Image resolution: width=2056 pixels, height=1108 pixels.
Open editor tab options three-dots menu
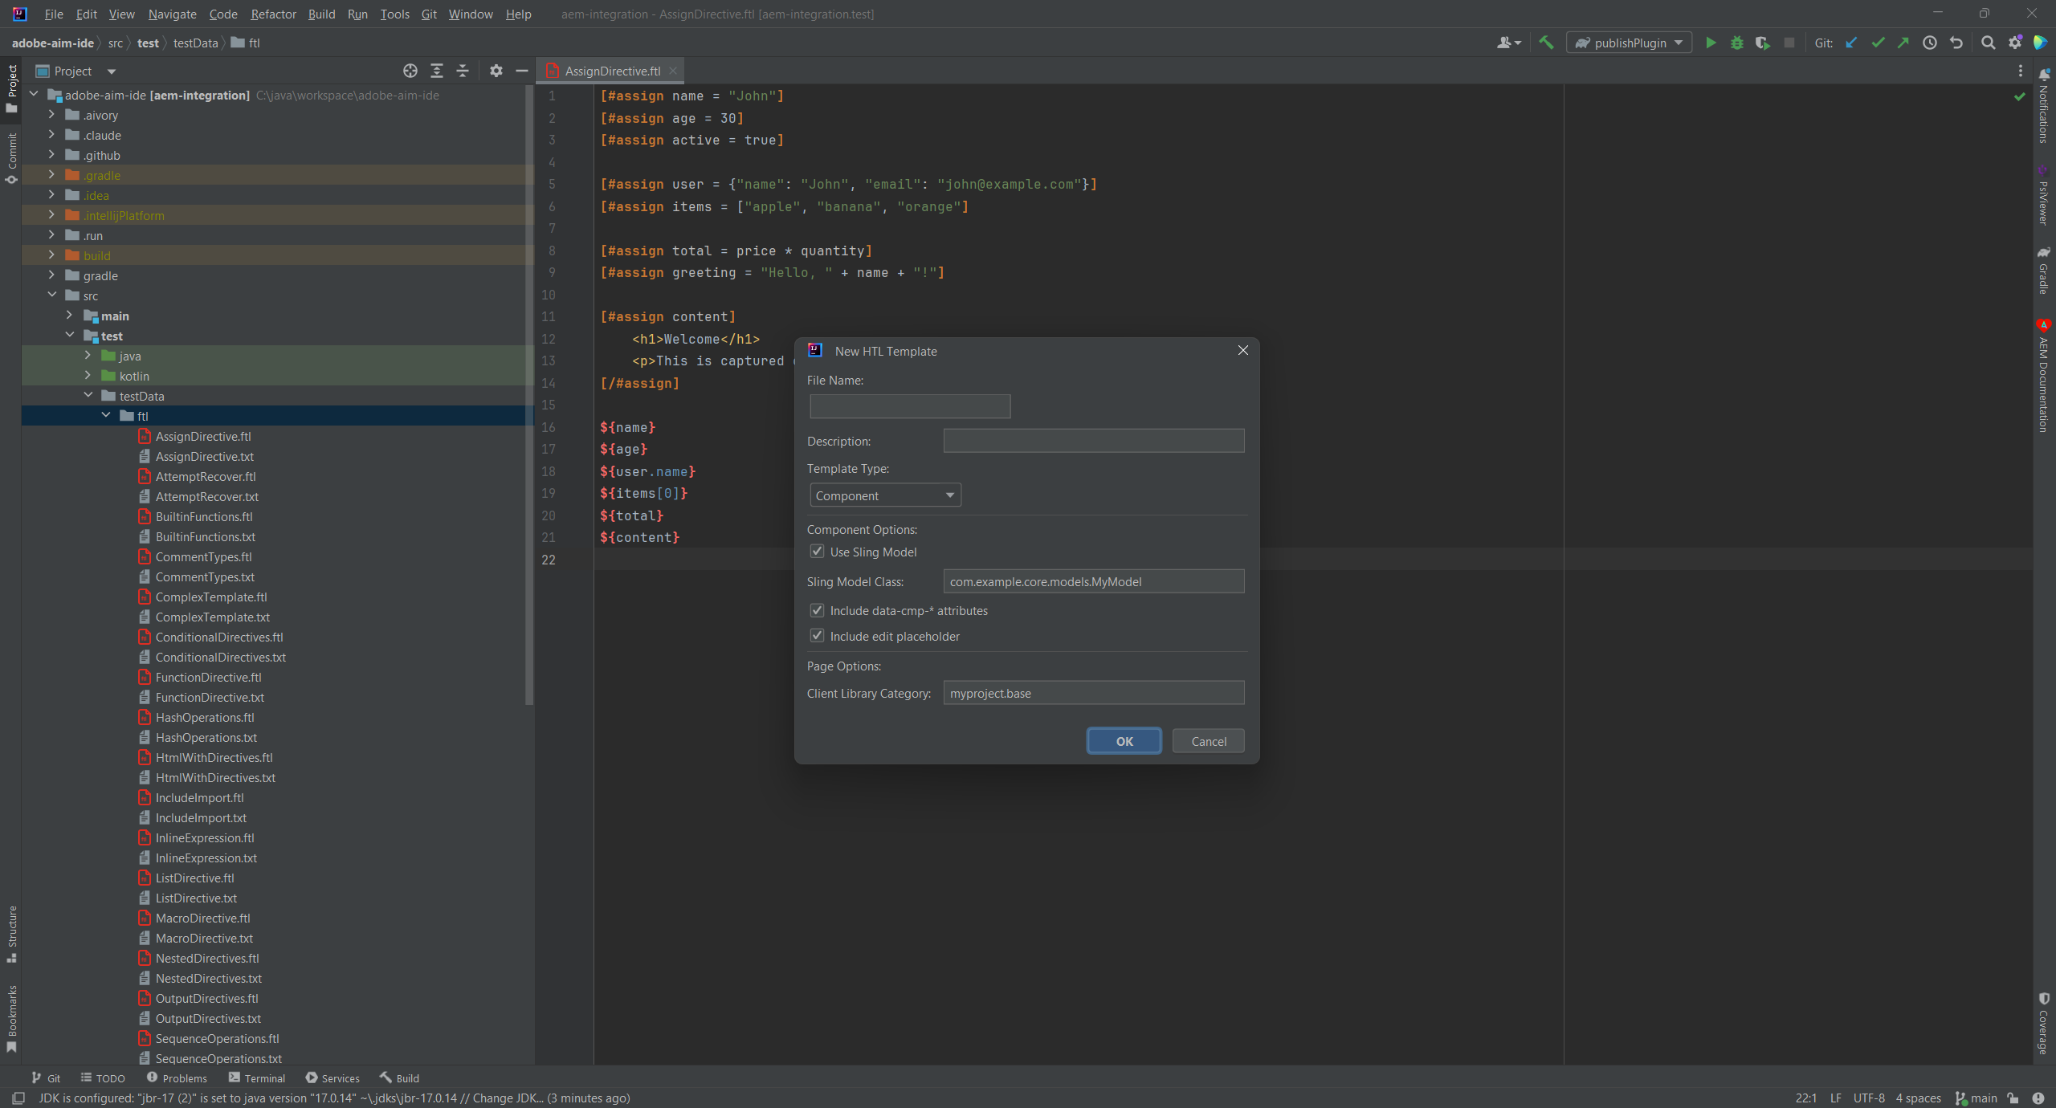click(2021, 71)
